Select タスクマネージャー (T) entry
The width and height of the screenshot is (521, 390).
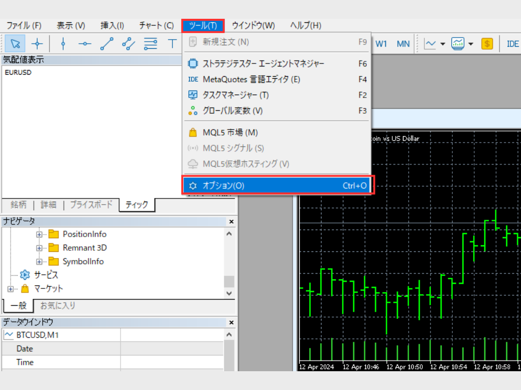point(277,95)
